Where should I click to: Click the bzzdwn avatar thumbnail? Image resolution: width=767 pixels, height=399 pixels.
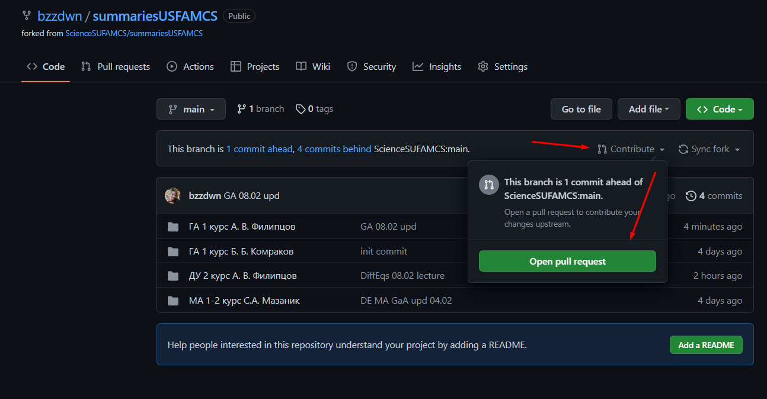[x=172, y=196]
